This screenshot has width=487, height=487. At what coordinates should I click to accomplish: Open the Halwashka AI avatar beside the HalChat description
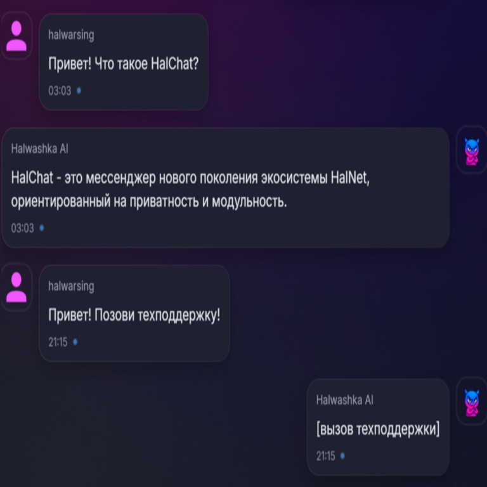pos(472,150)
